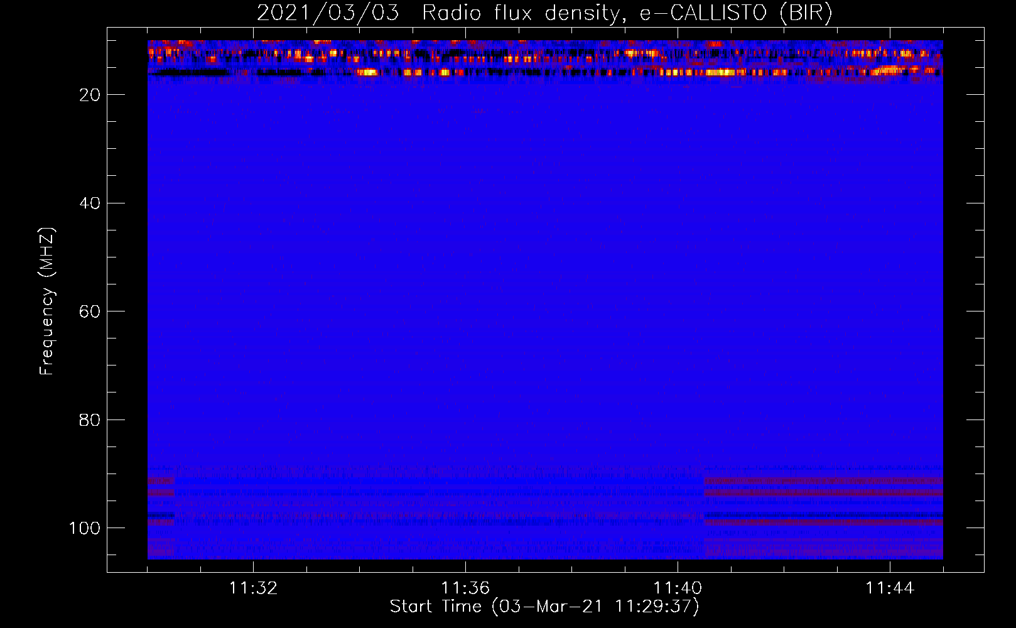Click the Radio flux density text in title
Screen dimensions: 1016x628
(520, 13)
